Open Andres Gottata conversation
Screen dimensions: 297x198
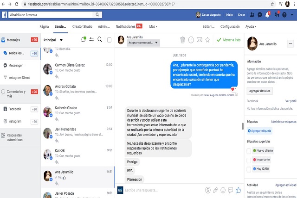coord(77,92)
